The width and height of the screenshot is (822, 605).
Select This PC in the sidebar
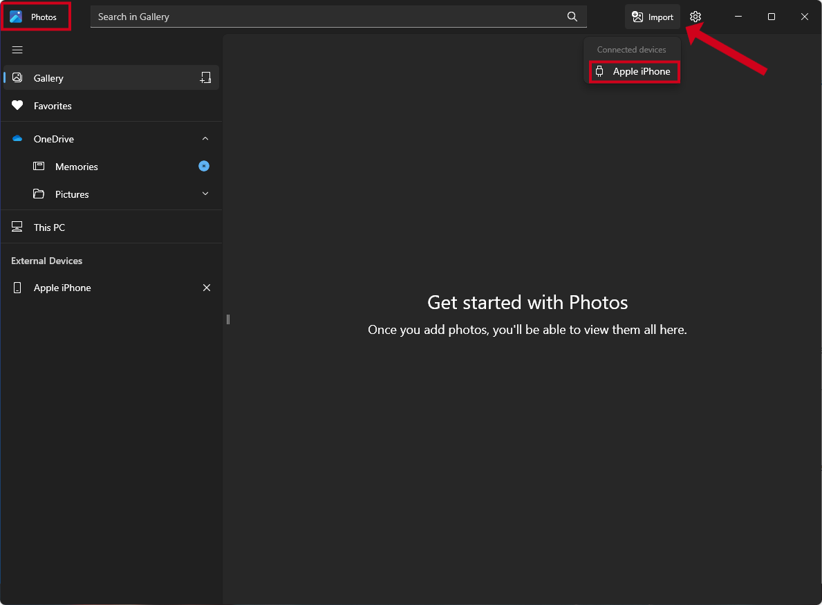tap(111, 227)
